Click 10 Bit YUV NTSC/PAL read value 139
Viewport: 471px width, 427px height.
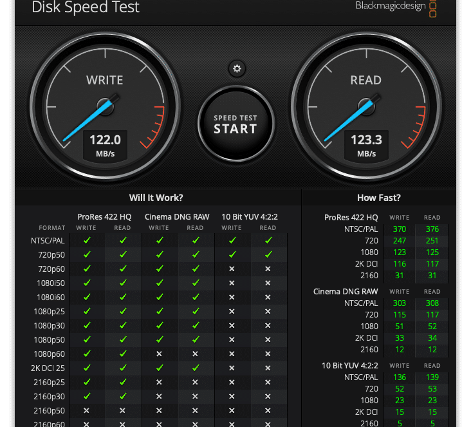point(432,377)
